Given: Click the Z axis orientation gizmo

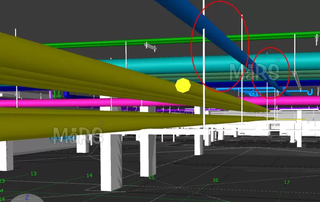Looking at the screenshot, I should point(27,198).
